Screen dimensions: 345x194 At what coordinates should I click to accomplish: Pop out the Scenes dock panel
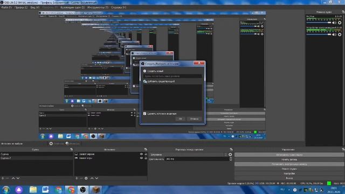click(x=71, y=149)
